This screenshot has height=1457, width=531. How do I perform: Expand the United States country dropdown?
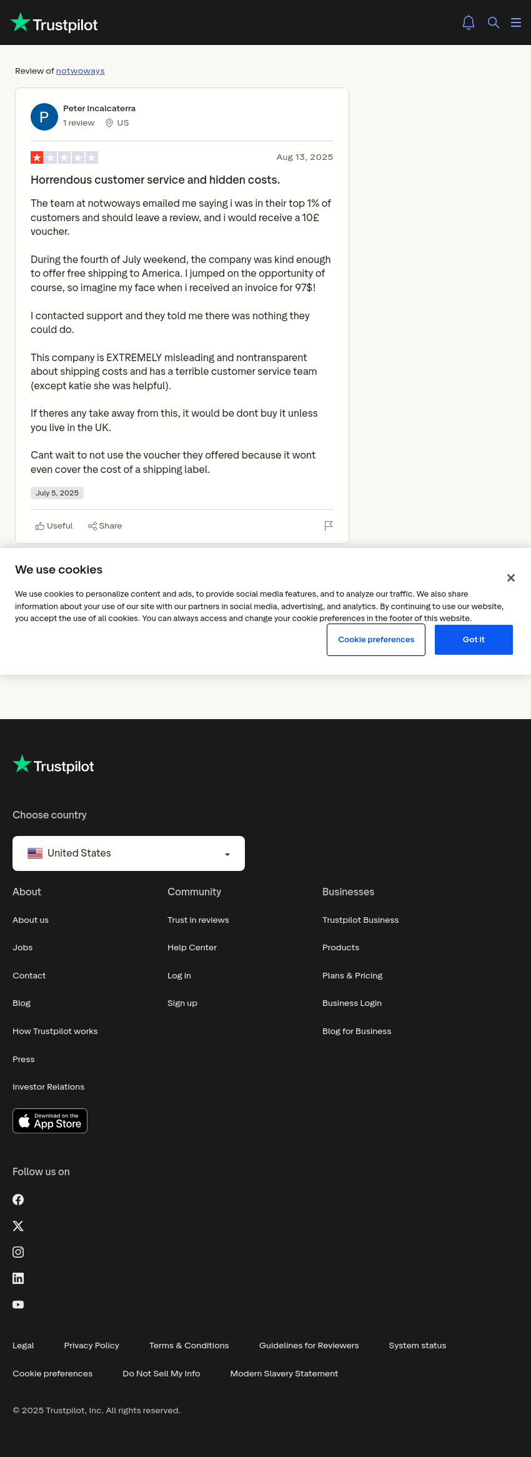(x=129, y=853)
